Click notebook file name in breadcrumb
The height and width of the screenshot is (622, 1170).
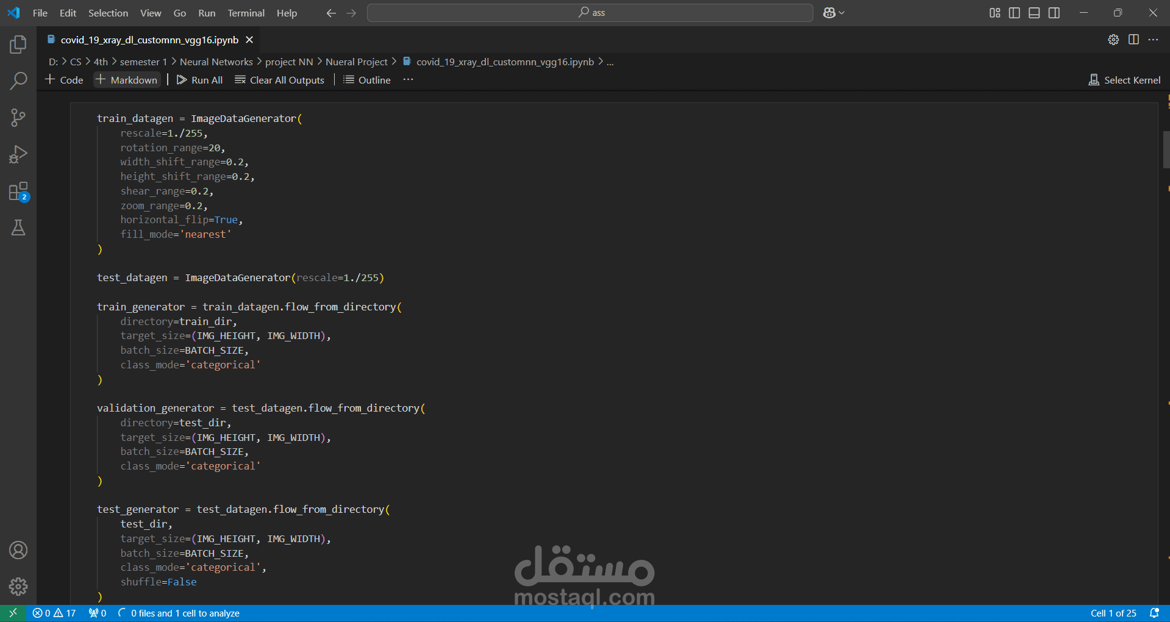505,62
